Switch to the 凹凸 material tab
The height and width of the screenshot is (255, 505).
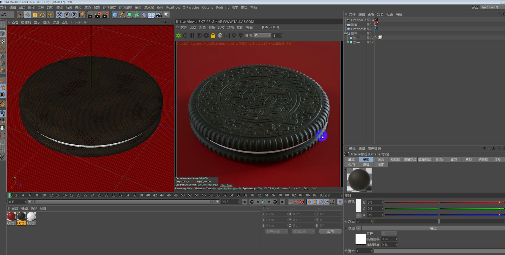[439, 160]
